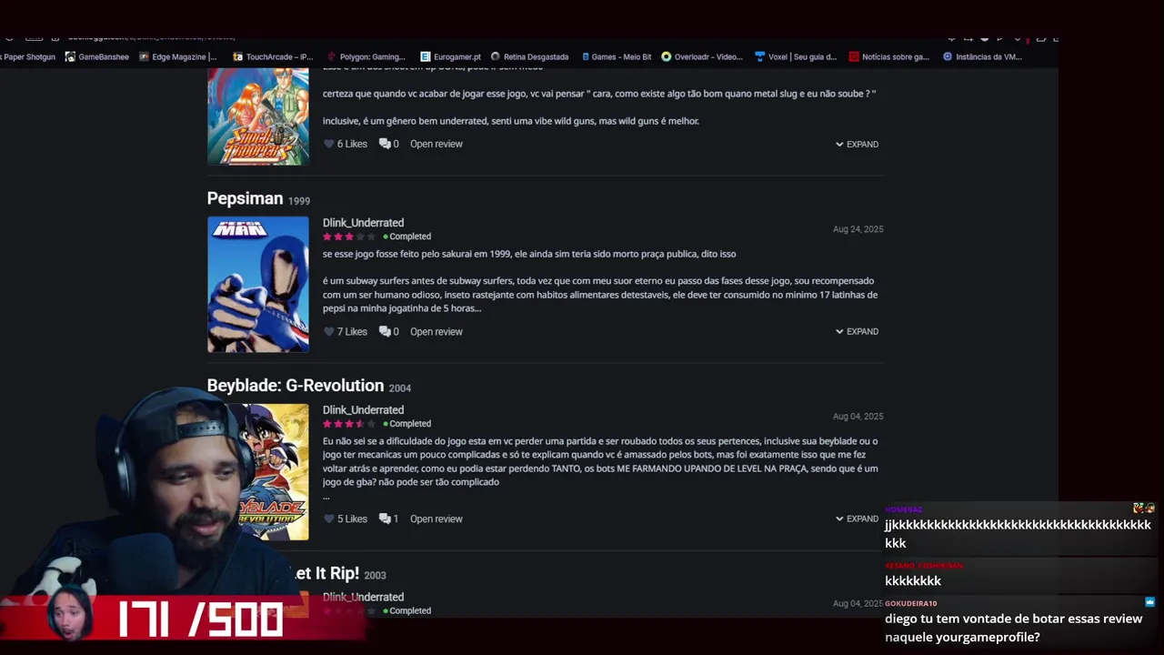Viewport: 1164px width, 655px height.
Task: Click the gokudeira10 chat username
Action: 910,603
